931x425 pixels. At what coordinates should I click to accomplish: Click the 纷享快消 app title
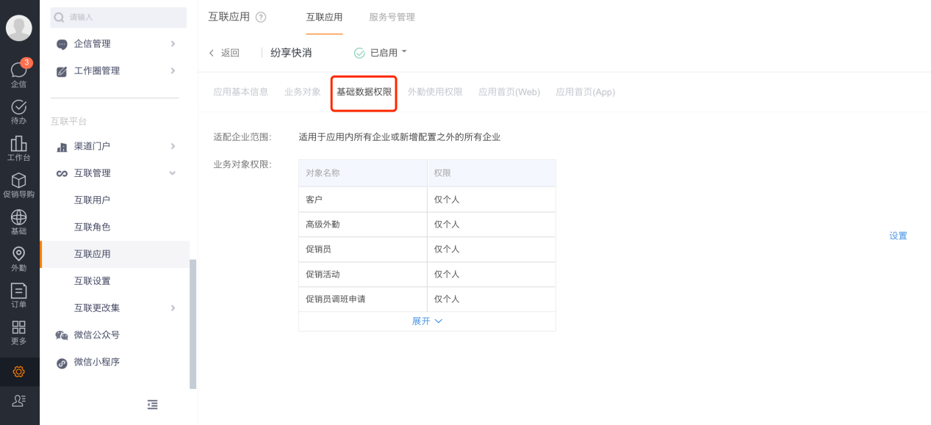pos(291,53)
